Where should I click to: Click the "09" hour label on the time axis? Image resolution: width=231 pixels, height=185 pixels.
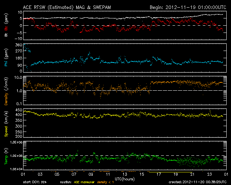(91, 174)
